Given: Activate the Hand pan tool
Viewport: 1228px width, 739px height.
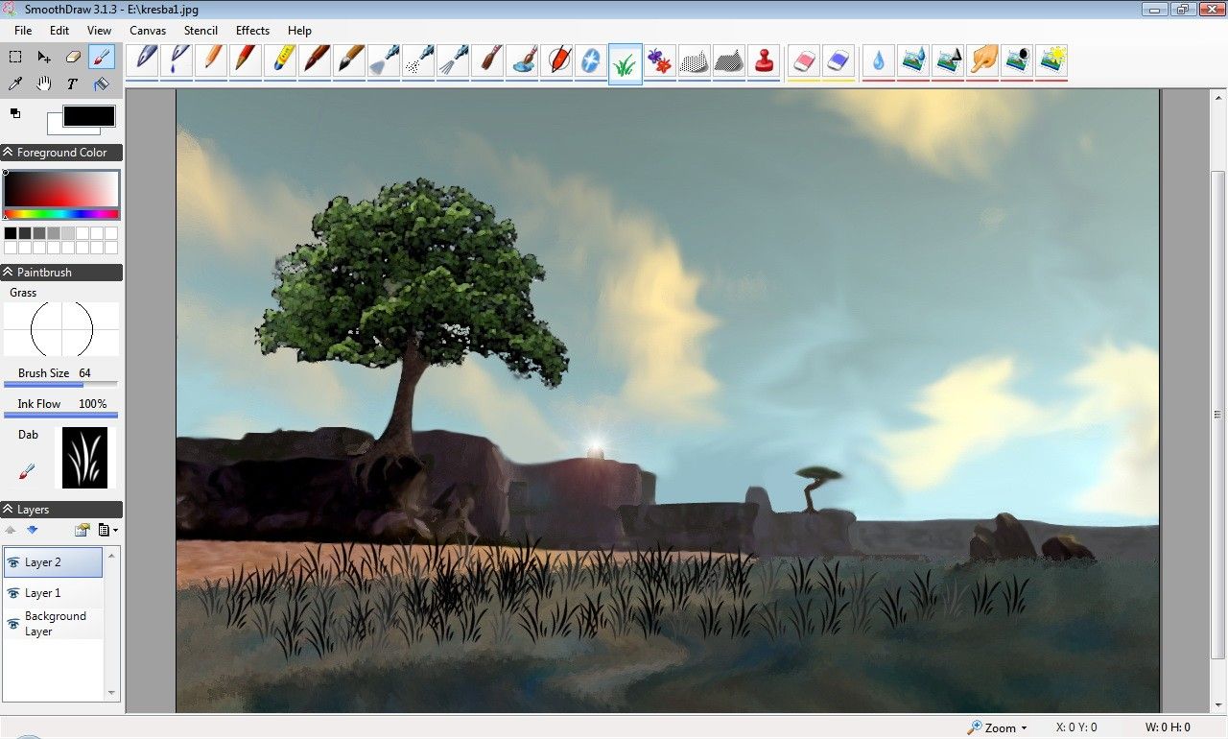Looking at the screenshot, I should 43,83.
